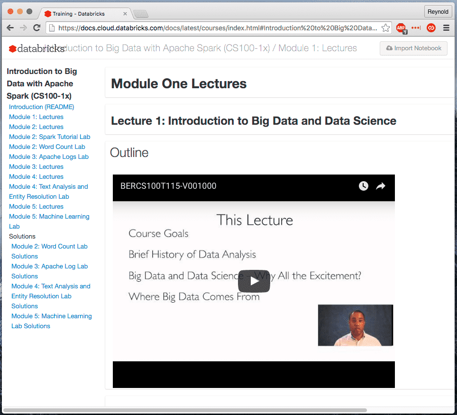
Task: Open a new browser tab
Action: pos(141,14)
